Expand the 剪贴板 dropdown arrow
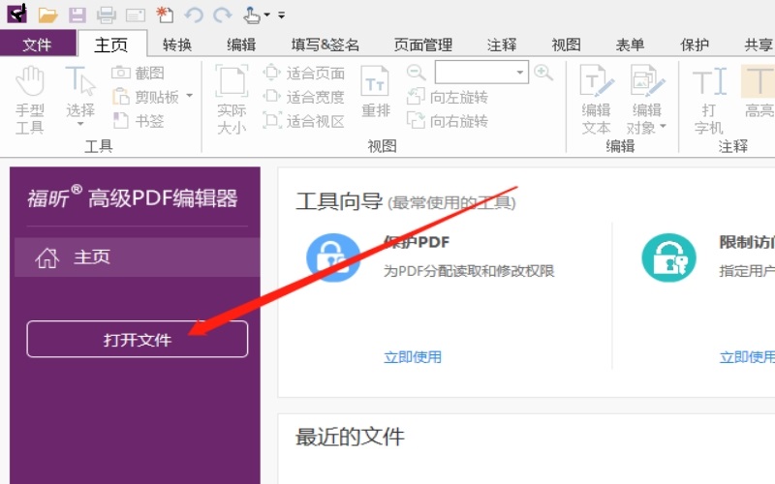 pyautogui.click(x=190, y=96)
